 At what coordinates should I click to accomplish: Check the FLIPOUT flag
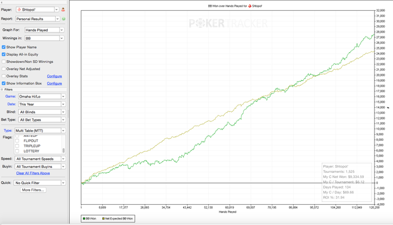tap(17, 141)
